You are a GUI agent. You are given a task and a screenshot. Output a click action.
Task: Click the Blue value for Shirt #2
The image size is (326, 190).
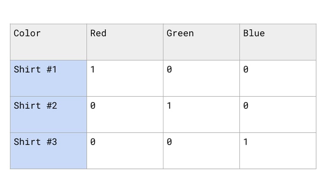click(x=278, y=115)
